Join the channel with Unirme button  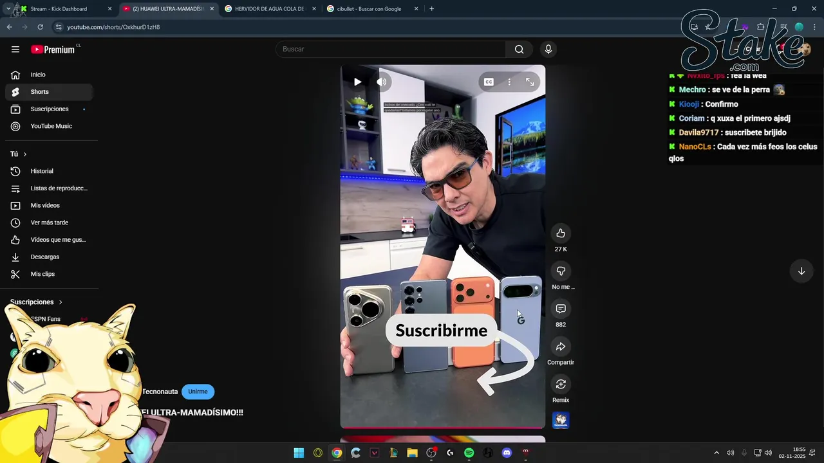198,392
